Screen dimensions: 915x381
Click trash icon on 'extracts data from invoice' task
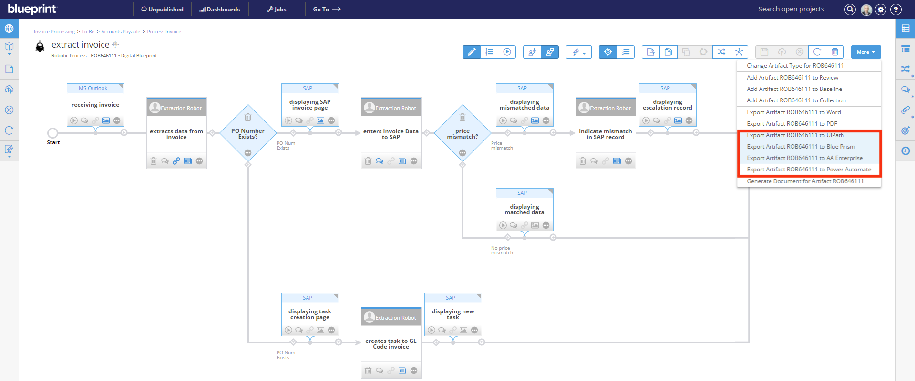pyautogui.click(x=154, y=161)
